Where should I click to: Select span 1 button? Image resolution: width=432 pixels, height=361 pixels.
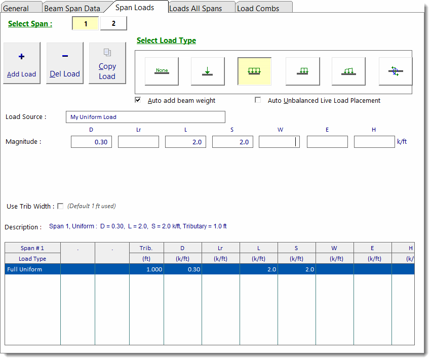tap(86, 23)
